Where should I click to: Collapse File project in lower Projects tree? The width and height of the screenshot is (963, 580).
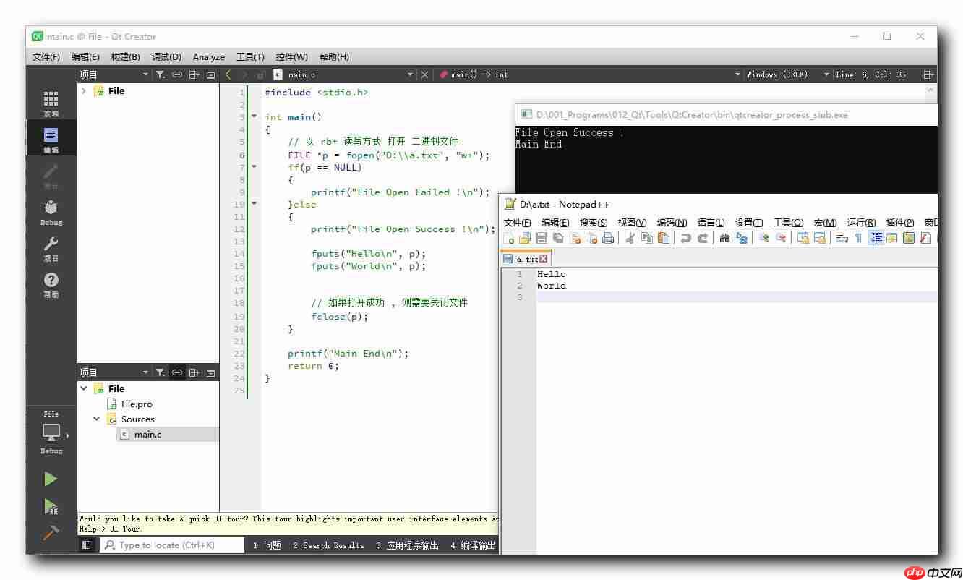tap(84, 388)
